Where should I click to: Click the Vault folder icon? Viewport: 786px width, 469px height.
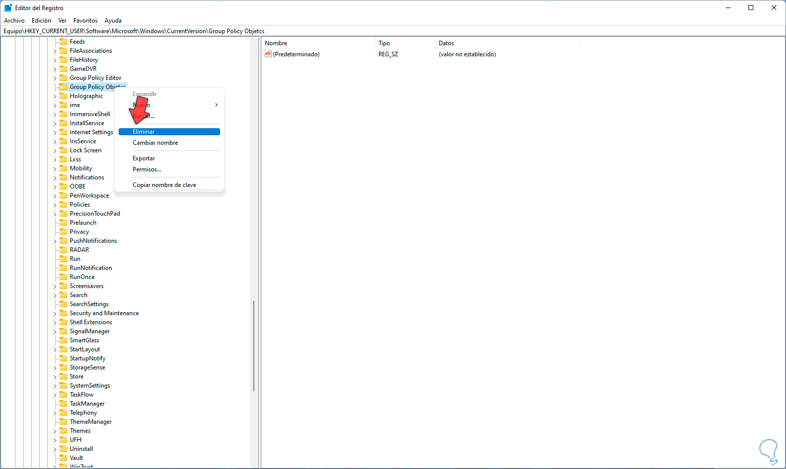[63, 458]
